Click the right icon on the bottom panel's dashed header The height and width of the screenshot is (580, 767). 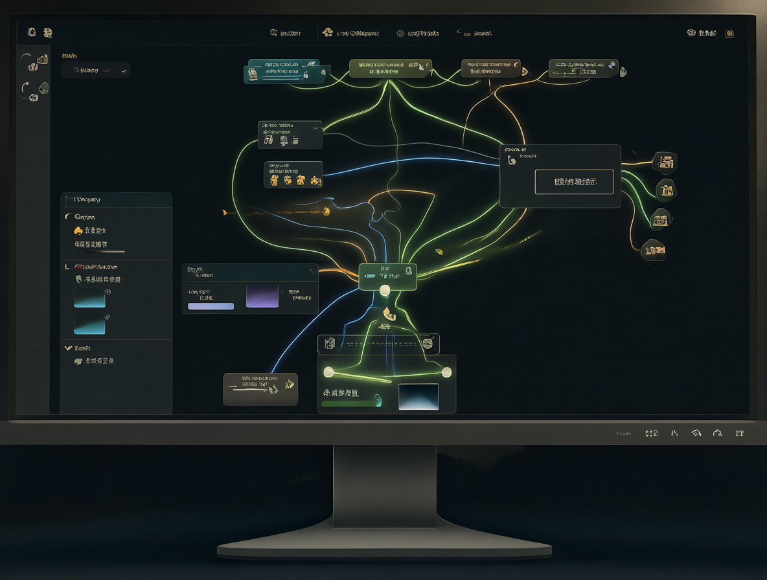pos(428,343)
